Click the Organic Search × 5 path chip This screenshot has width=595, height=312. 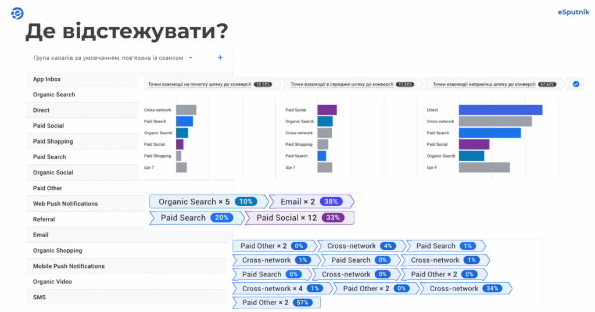point(207,202)
